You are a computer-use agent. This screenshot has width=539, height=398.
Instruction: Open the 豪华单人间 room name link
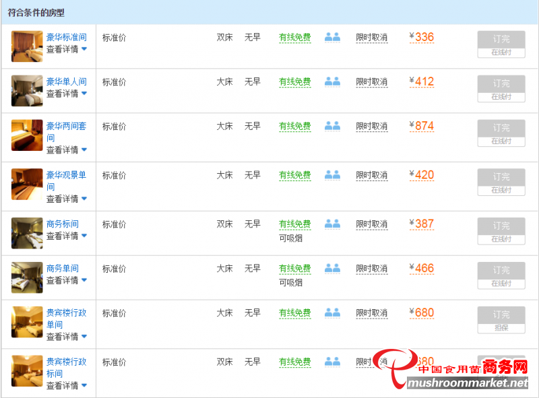click(66, 81)
